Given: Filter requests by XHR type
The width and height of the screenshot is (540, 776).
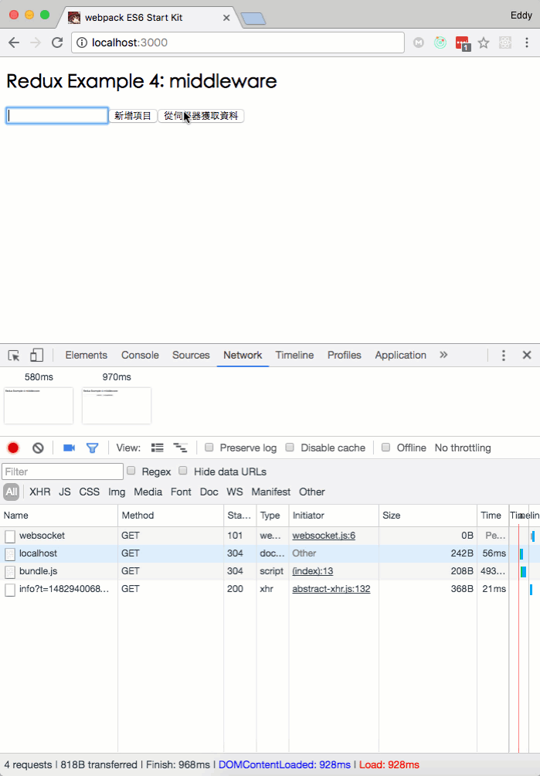Looking at the screenshot, I should click(x=39, y=492).
